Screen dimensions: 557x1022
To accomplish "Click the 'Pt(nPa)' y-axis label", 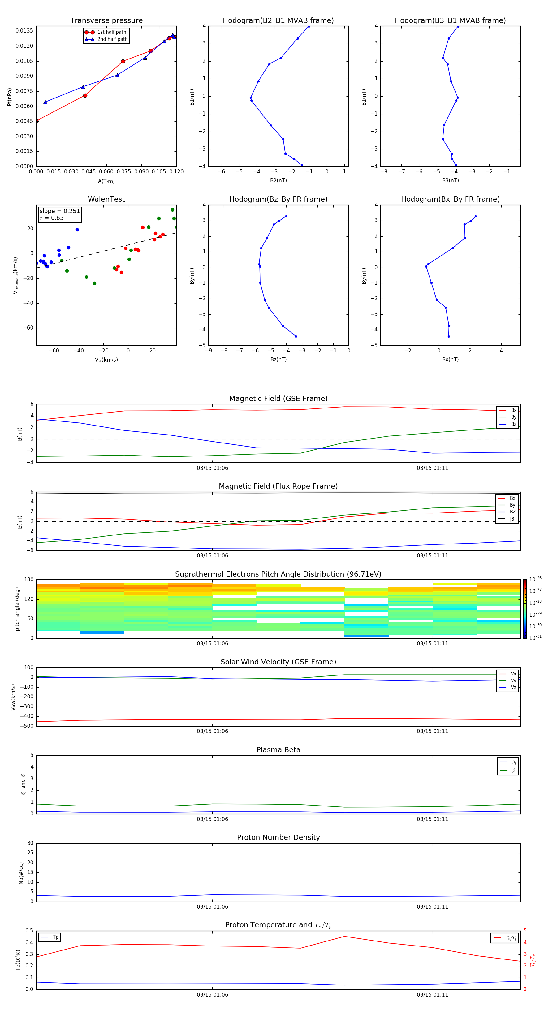I will [x=10, y=97].
